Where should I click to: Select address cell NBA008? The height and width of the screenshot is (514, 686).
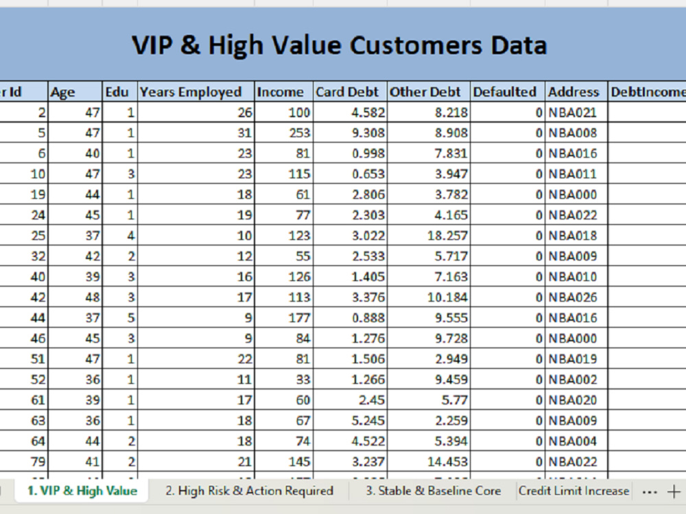576,133
